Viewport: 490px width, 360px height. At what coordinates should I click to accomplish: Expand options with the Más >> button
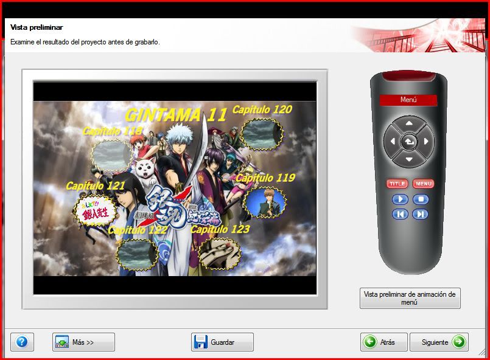click(83, 342)
